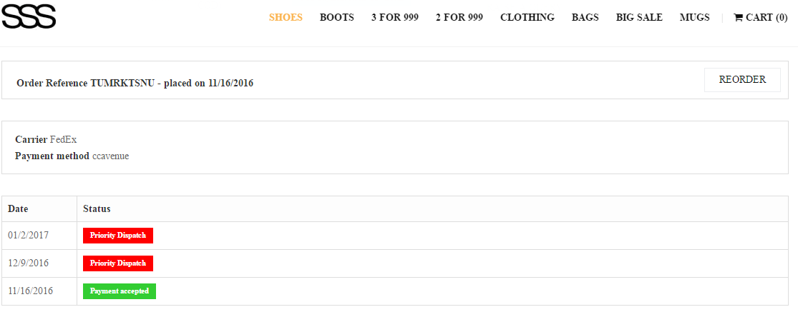
Task: Visit the Big Sale page
Action: tap(639, 17)
